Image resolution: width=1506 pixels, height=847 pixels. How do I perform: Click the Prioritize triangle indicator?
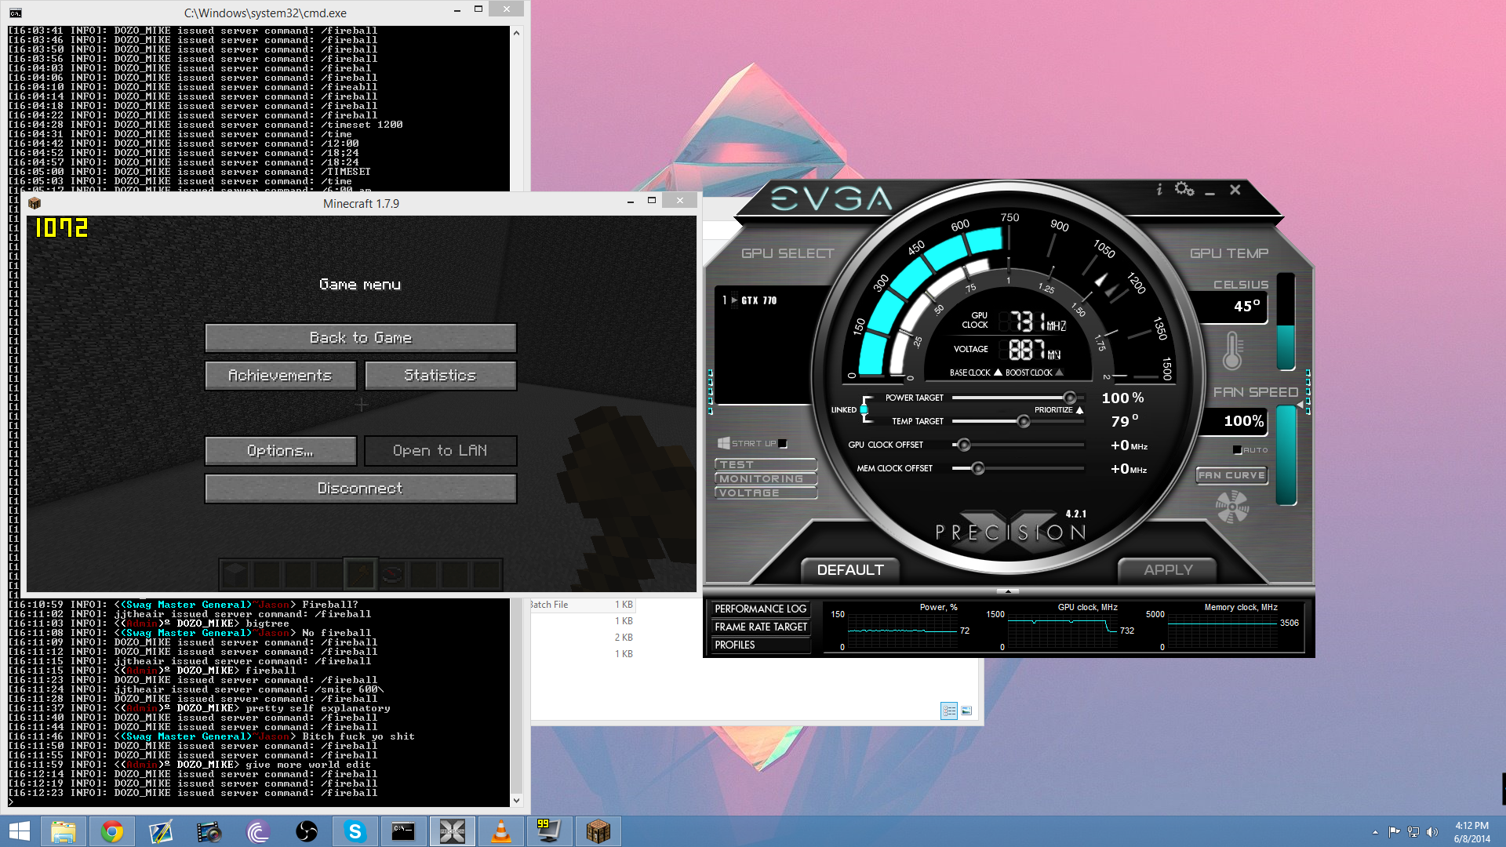(1079, 410)
